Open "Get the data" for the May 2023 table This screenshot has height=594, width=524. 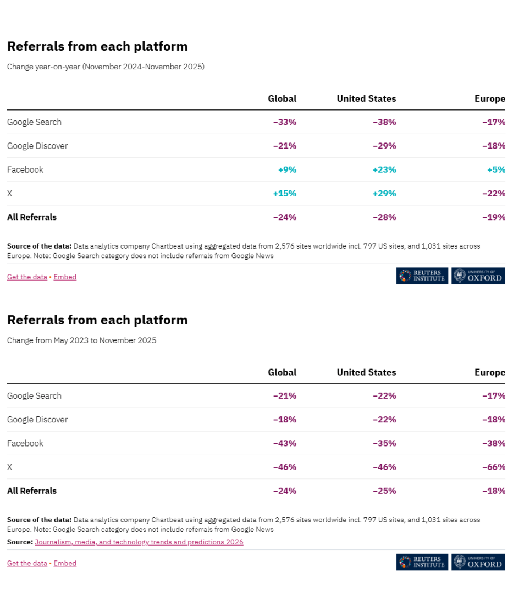(27, 563)
